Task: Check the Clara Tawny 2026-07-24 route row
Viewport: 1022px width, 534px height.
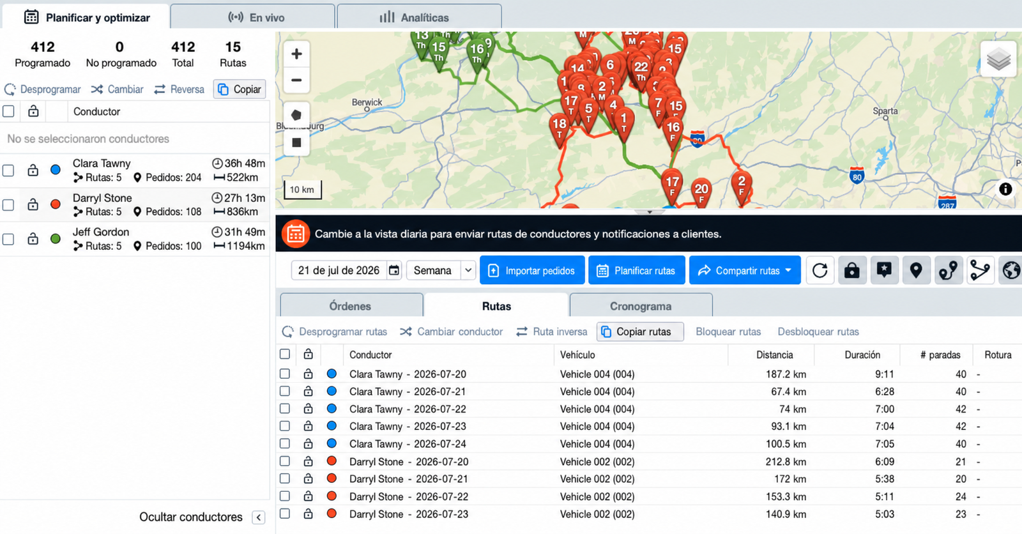Action: (285, 443)
